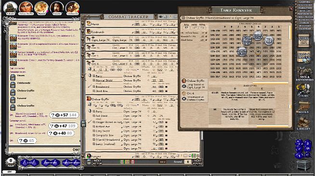Select the Chelsea Gryffin entry portrait in Combat Tracker
This screenshot has height=176, width=315.
(89, 99)
